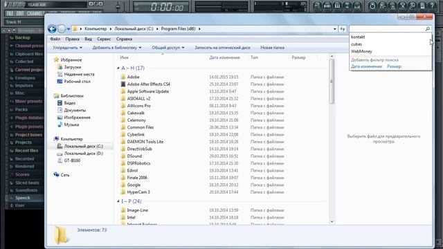Go back with the Explorer back arrow
This screenshot has width=443, height=249.
click(52, 29)
